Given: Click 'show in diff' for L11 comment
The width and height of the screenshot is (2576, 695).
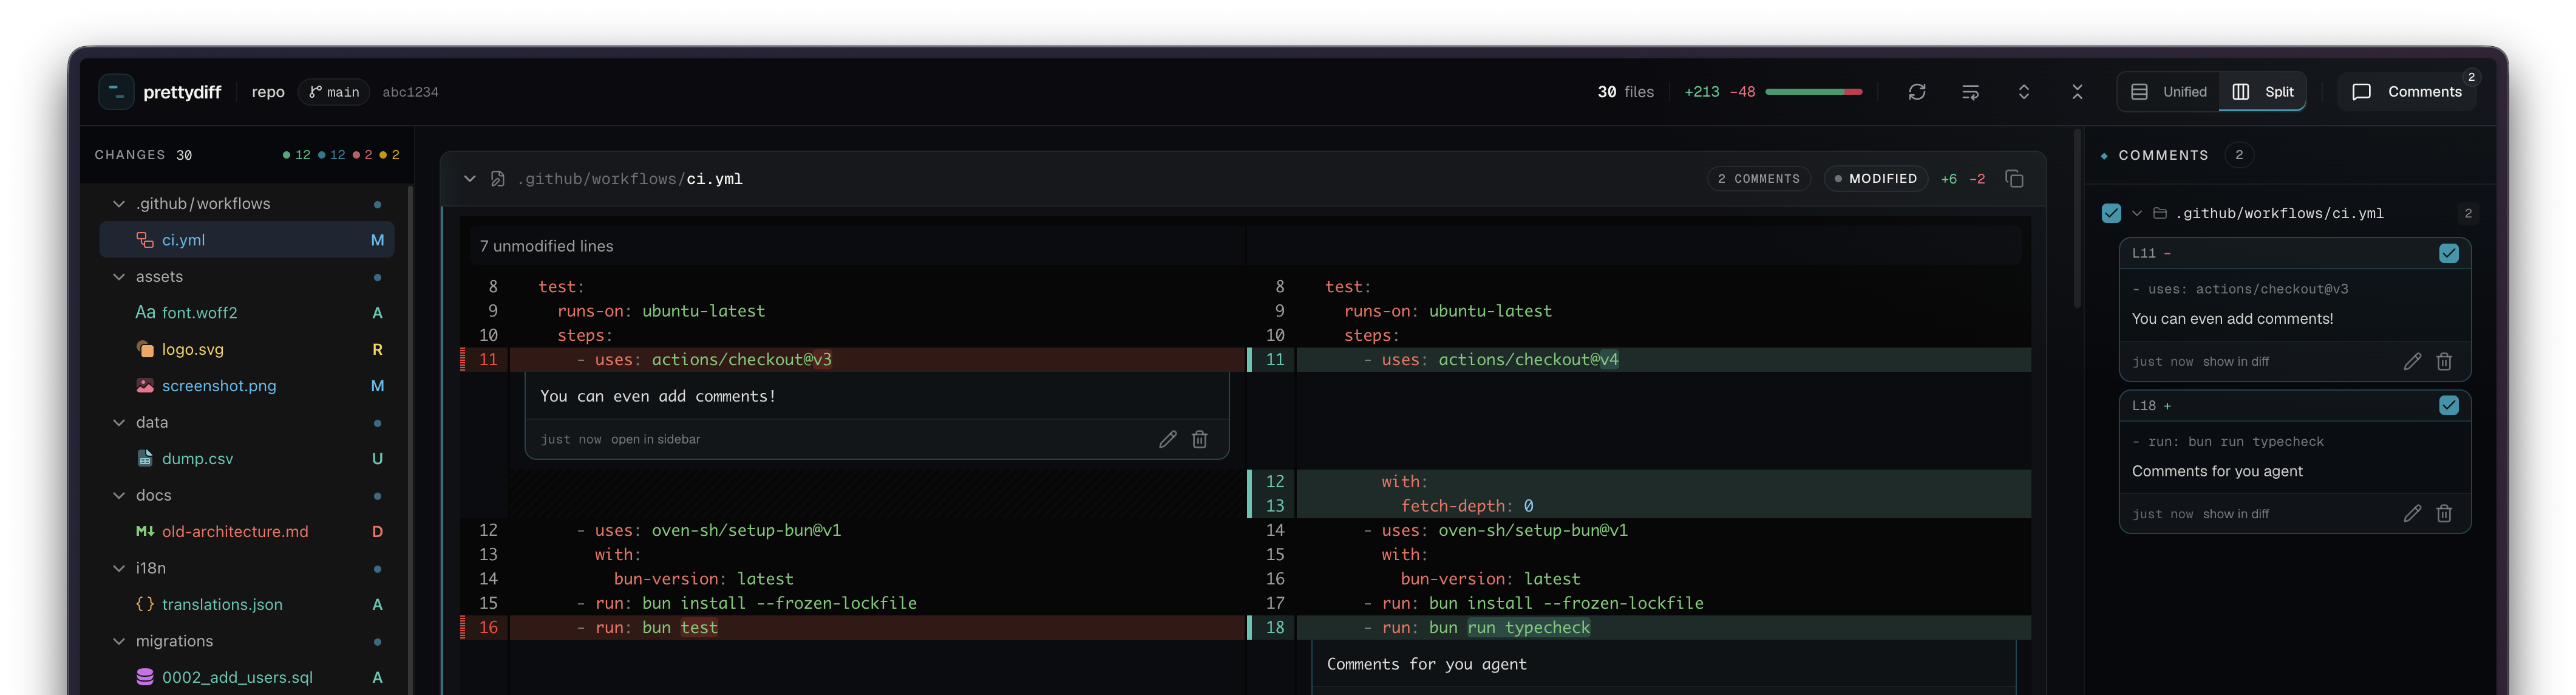Looking at the screenshot, I should point(2235,362).
